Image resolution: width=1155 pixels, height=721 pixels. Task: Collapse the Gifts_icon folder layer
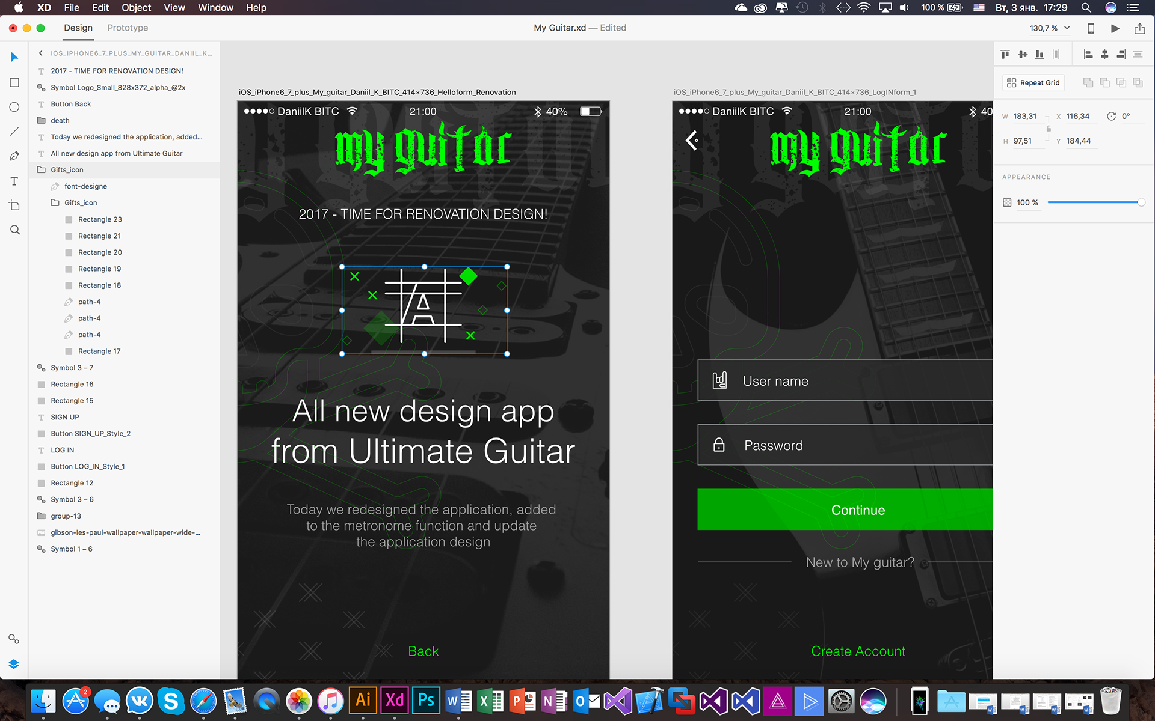coord(42,170)
